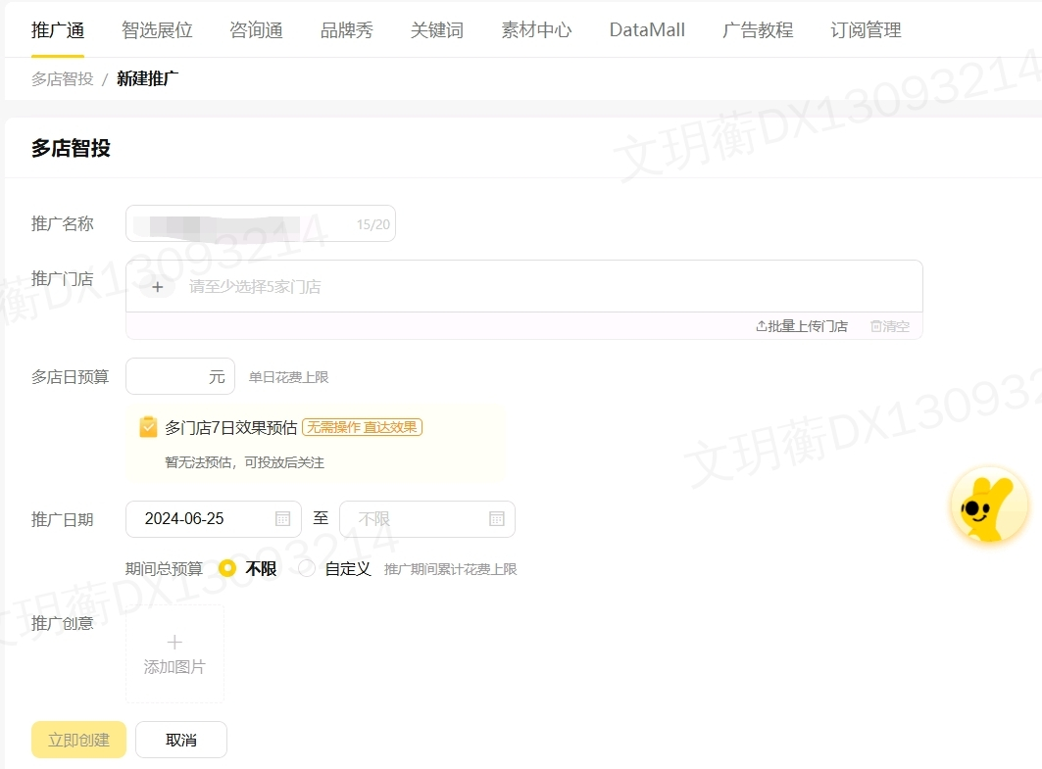Switch to the 智选展位 tab
Screen dimensions: 1042x769
[157, 30]
